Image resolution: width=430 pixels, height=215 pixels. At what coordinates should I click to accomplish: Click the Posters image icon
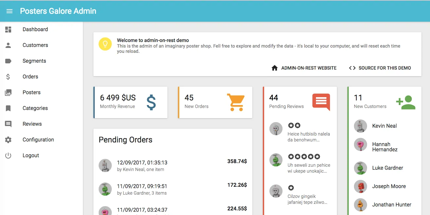coord(8,93)
